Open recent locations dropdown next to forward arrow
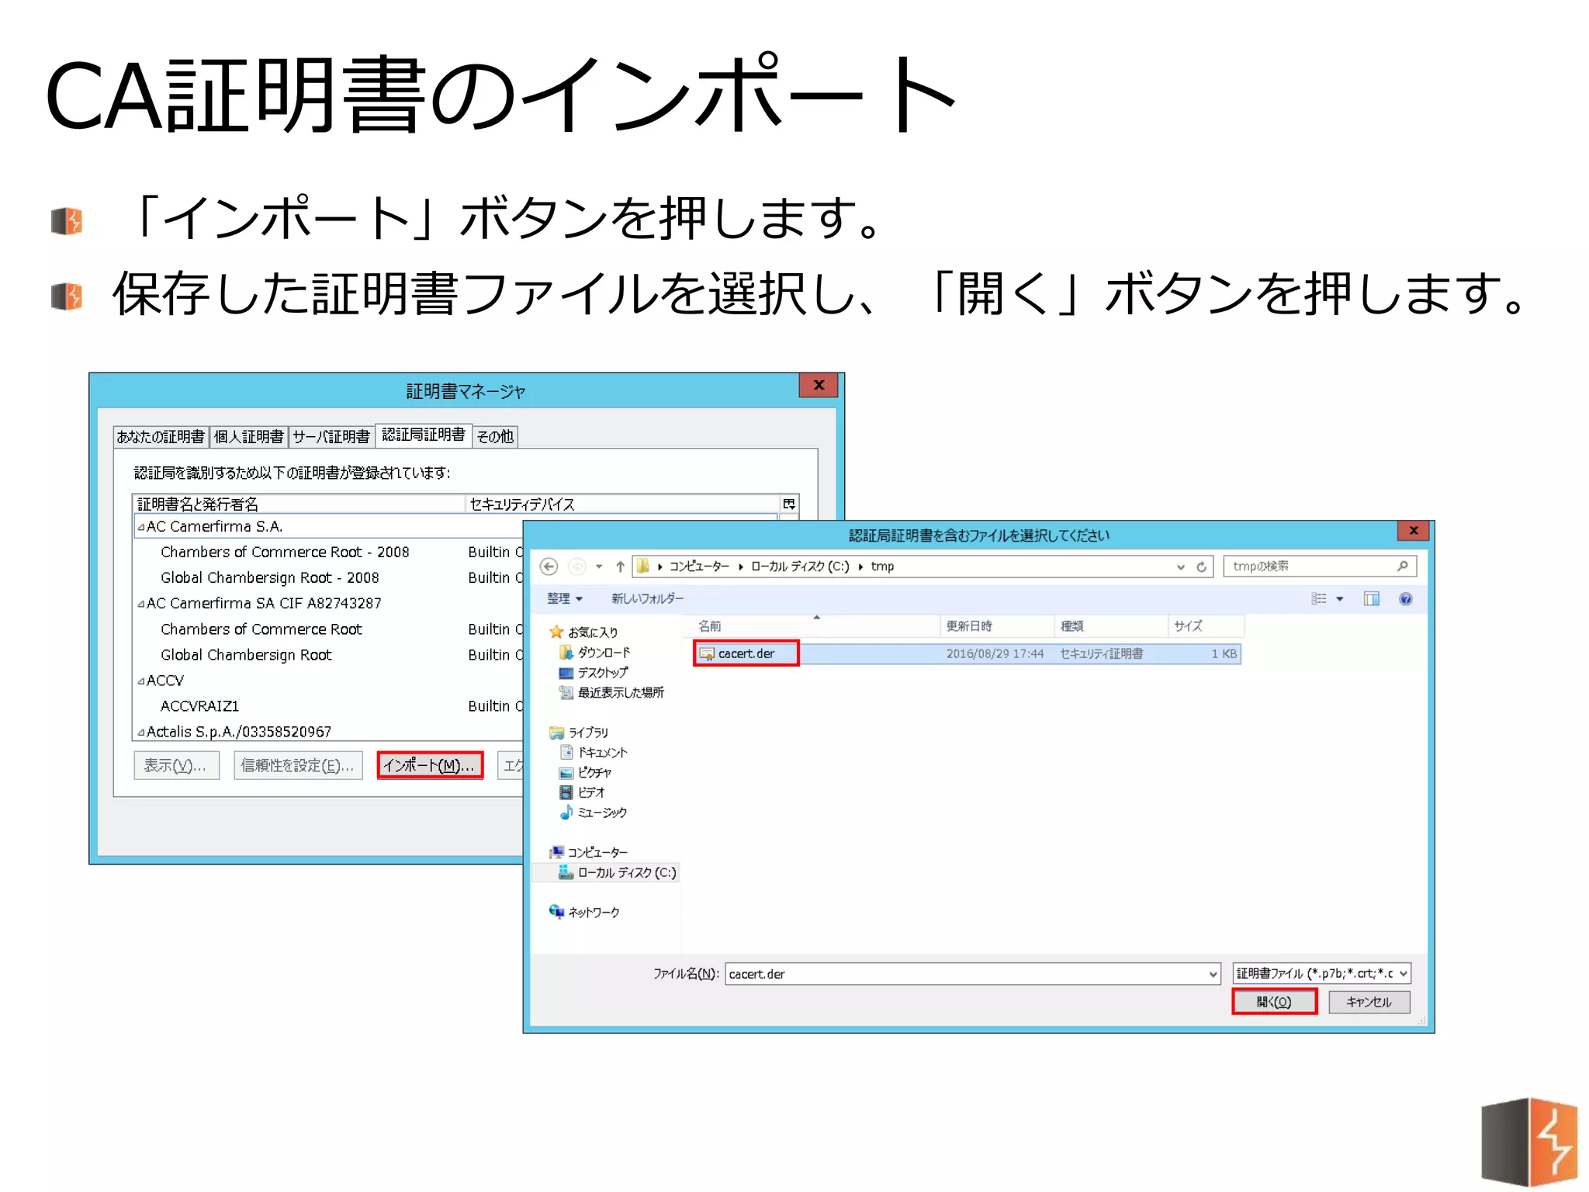This screenshot has width=1589, height=1192. [599, 567]
